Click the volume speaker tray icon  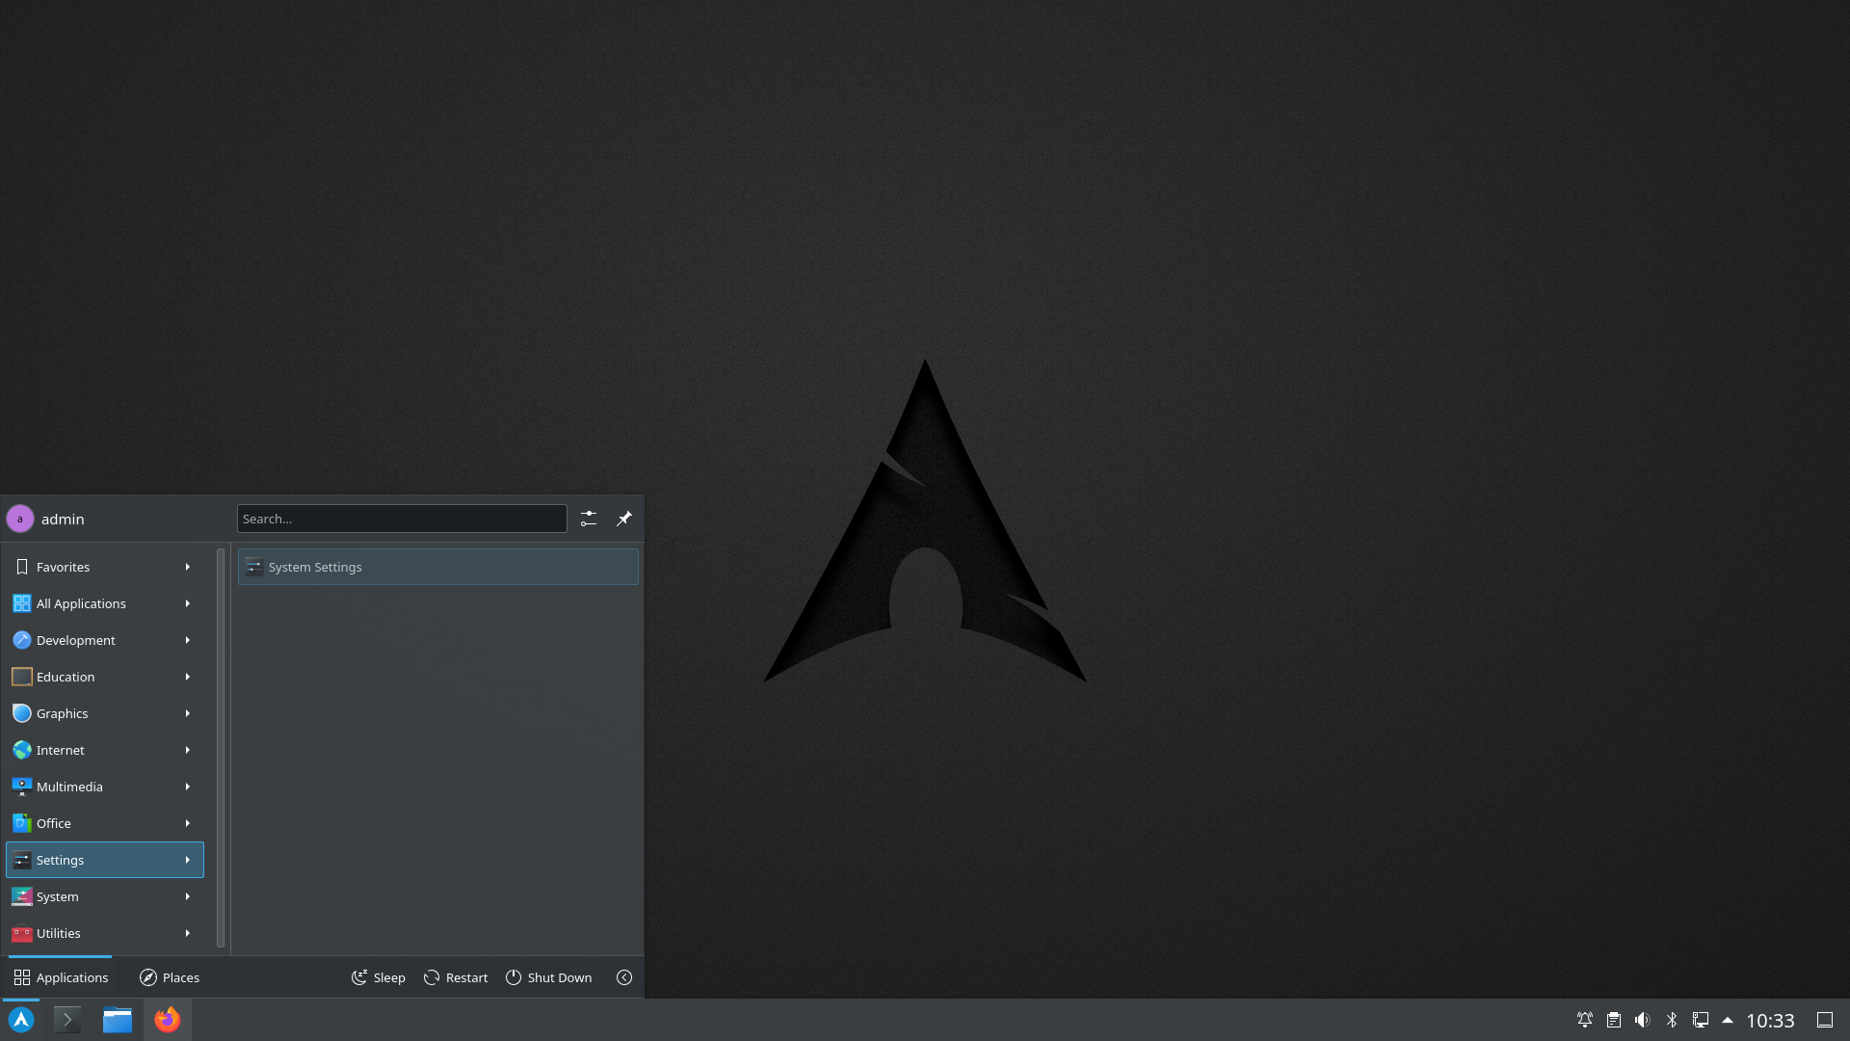coord(1643,1020)
